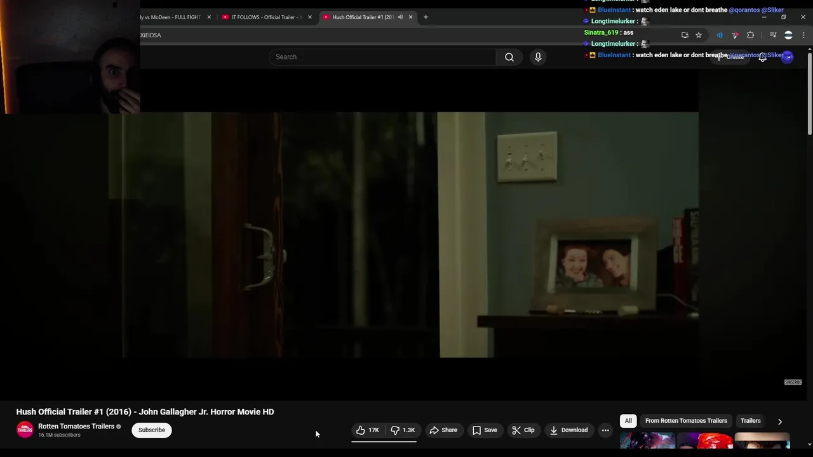Bookmark this page with the star icon
This screenshot has height=457, width=813.
coord(699,35)
